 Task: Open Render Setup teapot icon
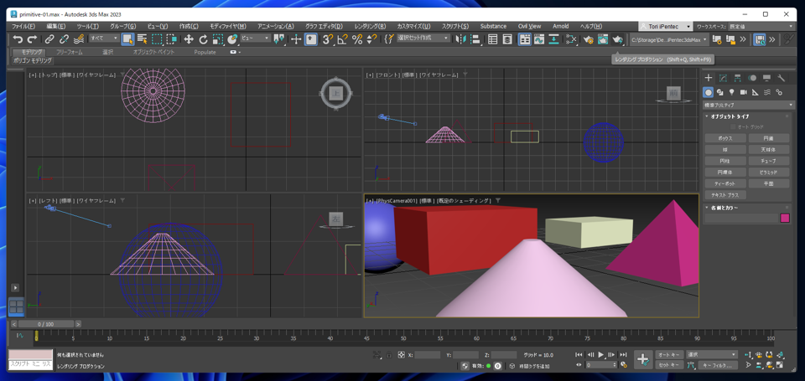[589, 39]
